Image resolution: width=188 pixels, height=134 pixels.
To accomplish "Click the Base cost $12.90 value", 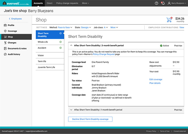I will 176,62.
